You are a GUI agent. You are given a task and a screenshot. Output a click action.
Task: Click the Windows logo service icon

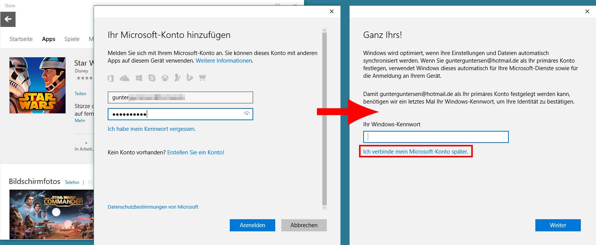tap(139, 78)
